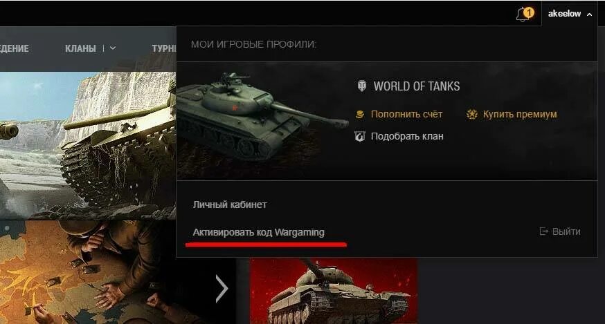The width and height of the screenshot is (605, 324).
Task: Click the logout door icon
Action: (543, 231)
